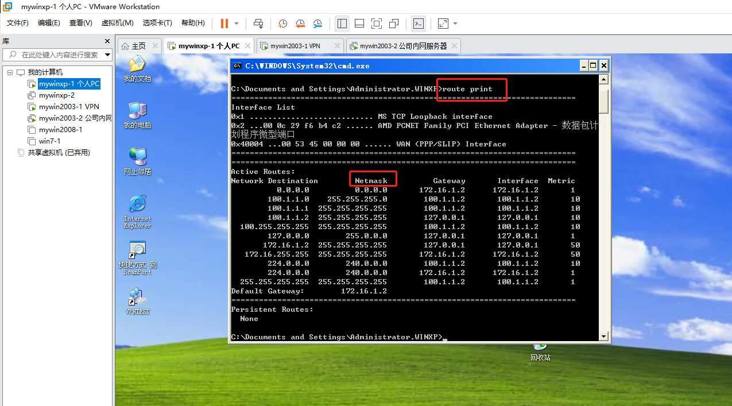Open the 帮助(H) menu
The height and width of the screenshot is (406, 732).
point(193,23)
